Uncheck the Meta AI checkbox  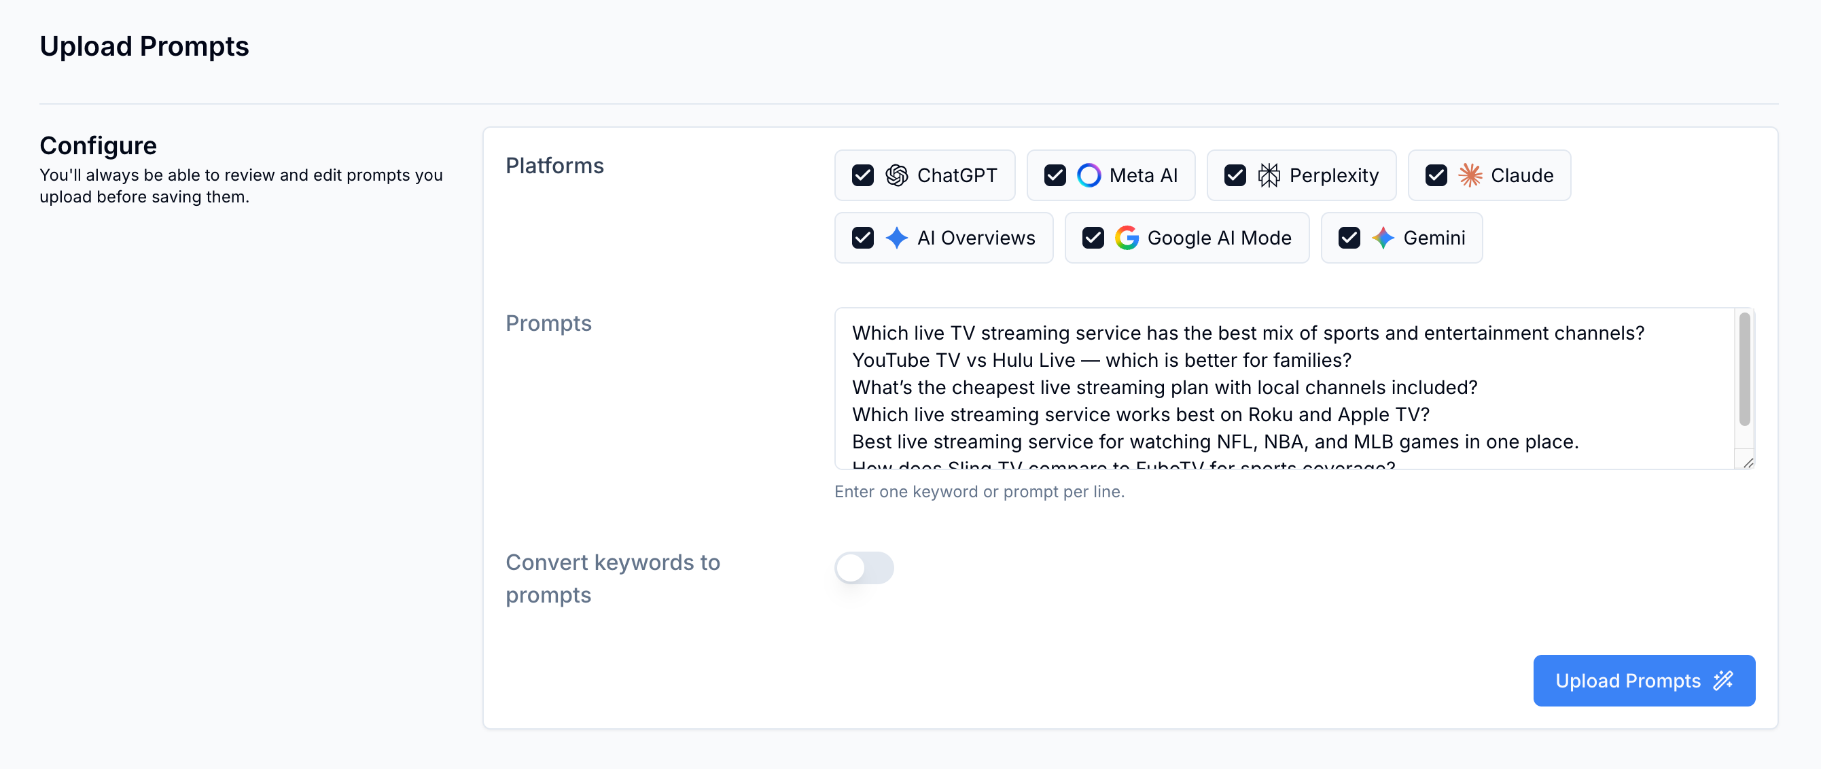coord(1055,175)
